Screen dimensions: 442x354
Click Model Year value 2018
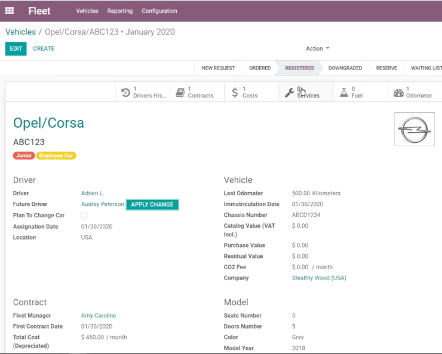point(298,348)
